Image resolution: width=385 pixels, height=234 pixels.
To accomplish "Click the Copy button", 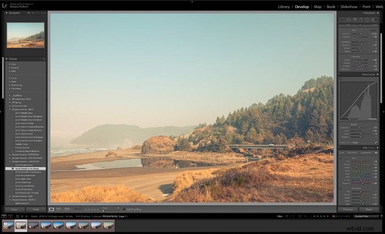I will 15,209.
